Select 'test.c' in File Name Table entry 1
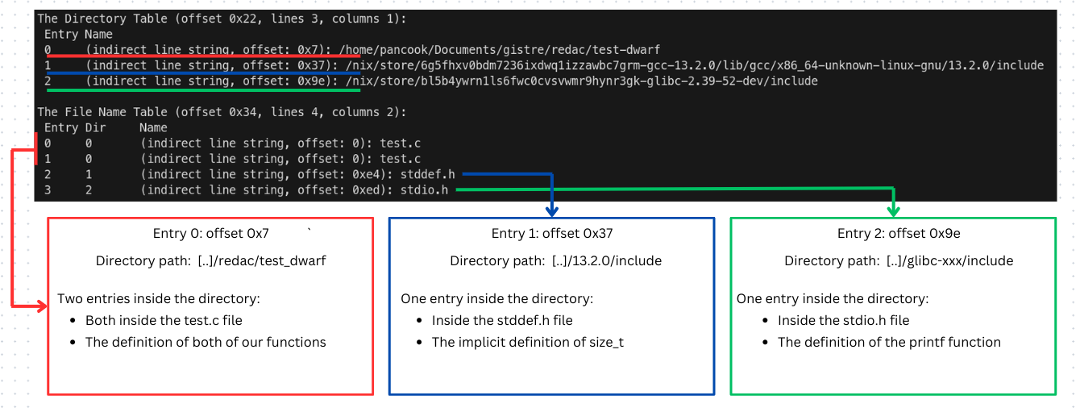1080x412 pixels. click(x=401, y=159)
